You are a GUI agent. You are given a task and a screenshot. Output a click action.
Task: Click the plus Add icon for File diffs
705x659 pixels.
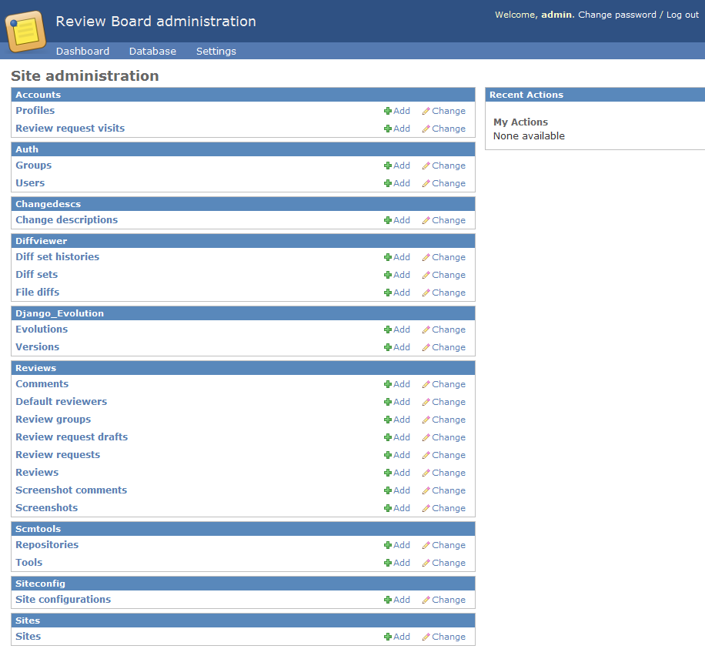tap(388, 293)
